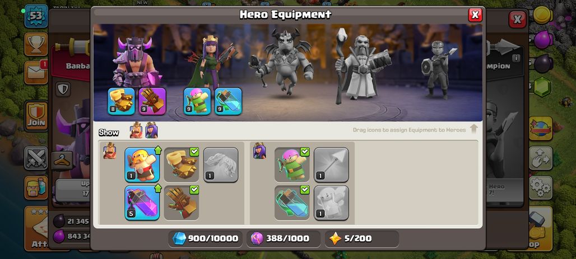This screenshot has height=259, width=576.
Task: Click the equipped Archer Puppet on Queen
Action: point(197,101)
